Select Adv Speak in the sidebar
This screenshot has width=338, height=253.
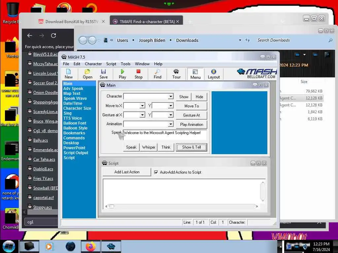pos(73,88)
